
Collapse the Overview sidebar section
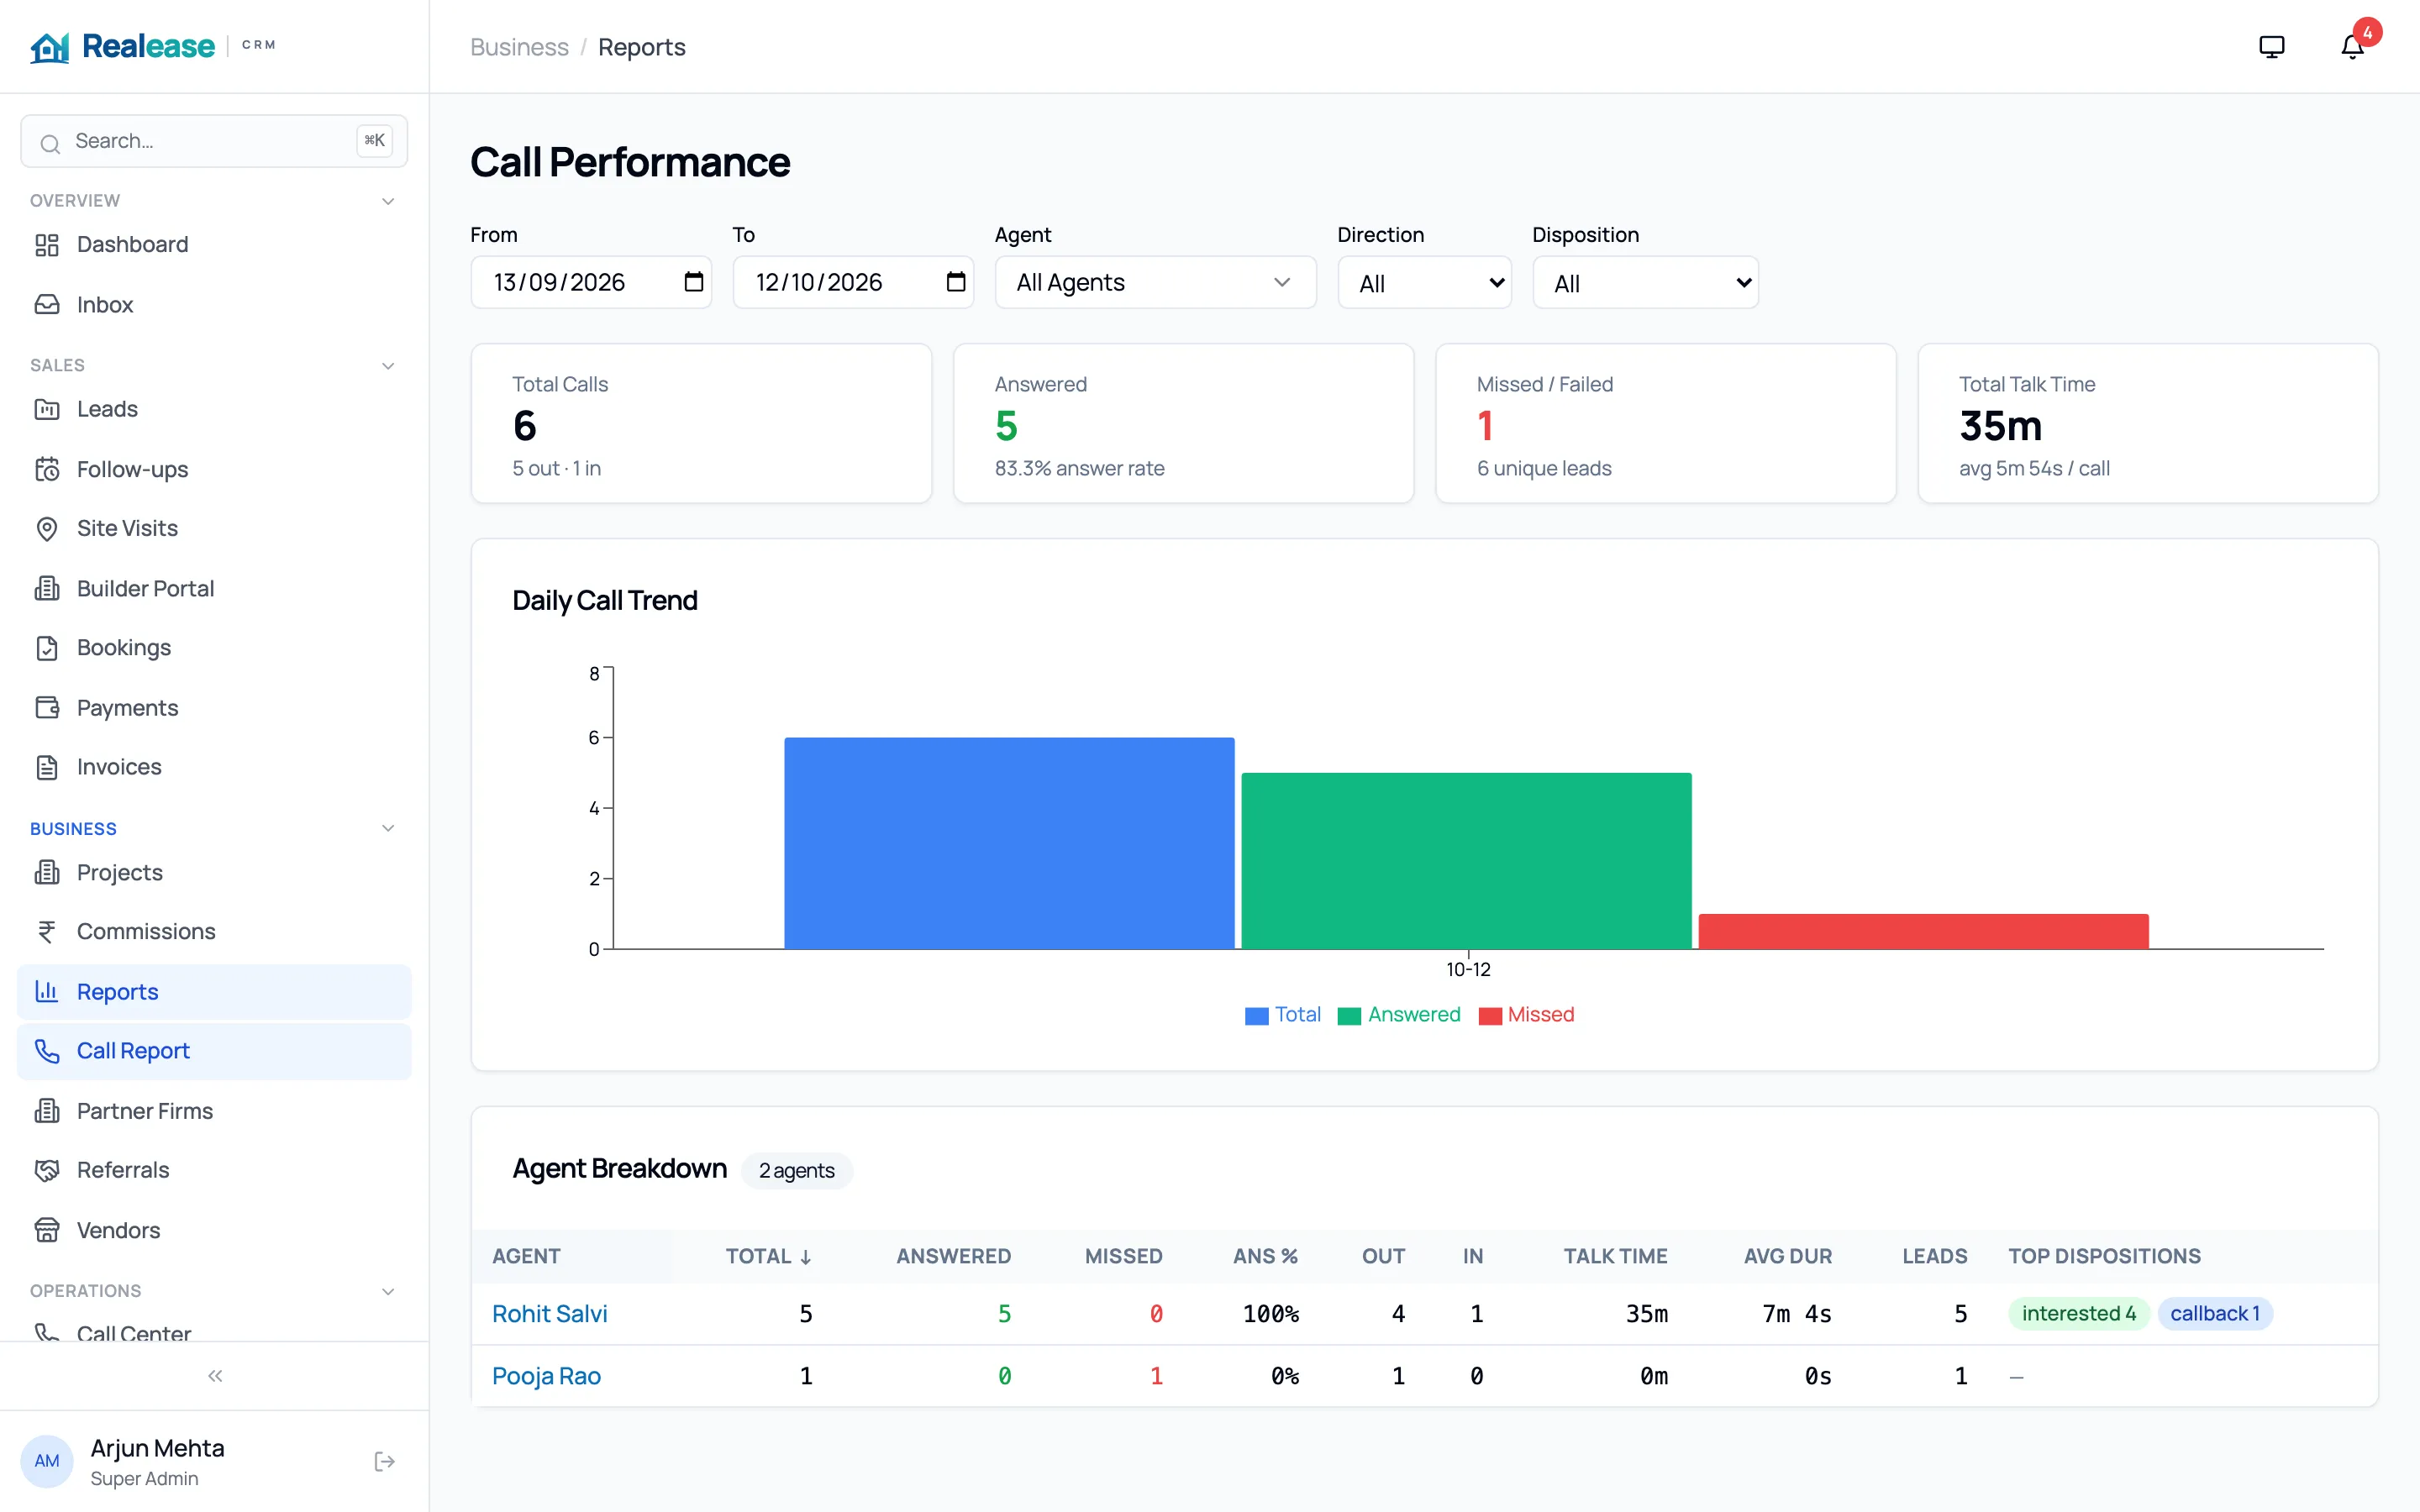[x=388, y=201]
